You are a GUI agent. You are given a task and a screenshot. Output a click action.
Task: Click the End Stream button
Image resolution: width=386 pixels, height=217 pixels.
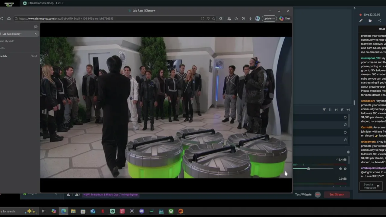tap(337, 194)
